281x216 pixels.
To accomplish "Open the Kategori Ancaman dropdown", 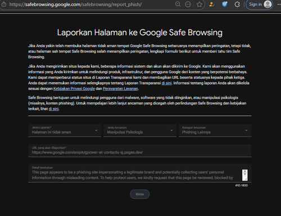I will pos(215,130).
